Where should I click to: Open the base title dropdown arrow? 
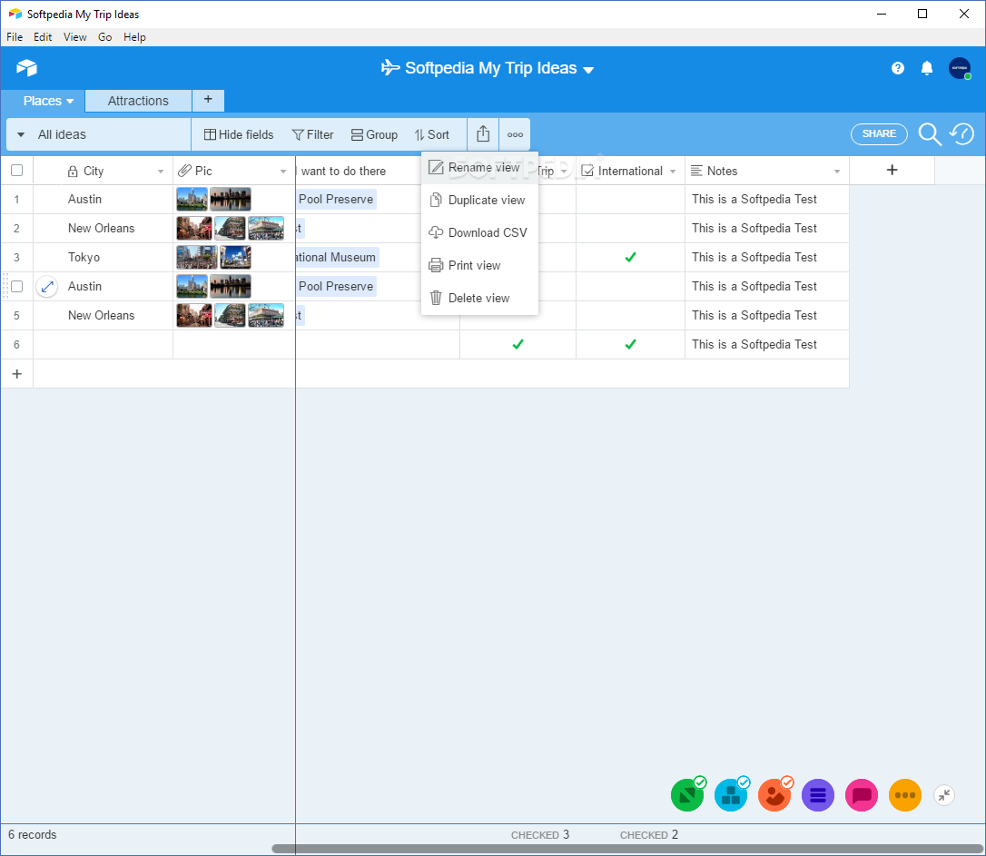point(588,70)
